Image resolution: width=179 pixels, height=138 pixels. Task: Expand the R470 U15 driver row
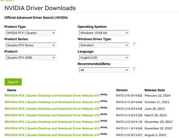6,102
